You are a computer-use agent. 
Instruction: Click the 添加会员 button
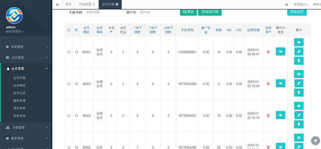pyautogui.click(x=297, y=12)
